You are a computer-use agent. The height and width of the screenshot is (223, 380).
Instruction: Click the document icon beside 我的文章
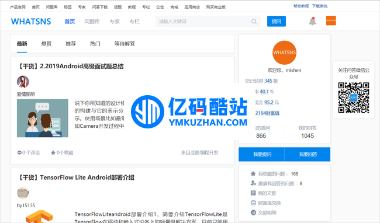pos(253,193)
